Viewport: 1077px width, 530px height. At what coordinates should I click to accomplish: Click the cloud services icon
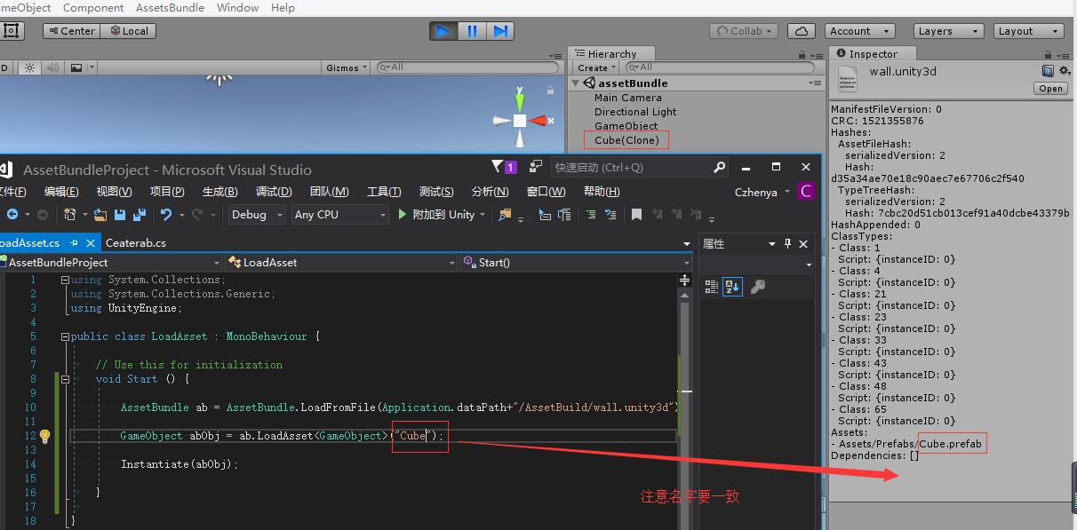point(802,31)
